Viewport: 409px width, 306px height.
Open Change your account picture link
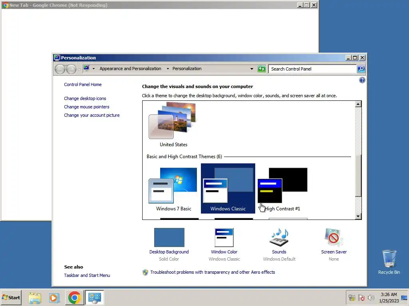pos(92,115)
